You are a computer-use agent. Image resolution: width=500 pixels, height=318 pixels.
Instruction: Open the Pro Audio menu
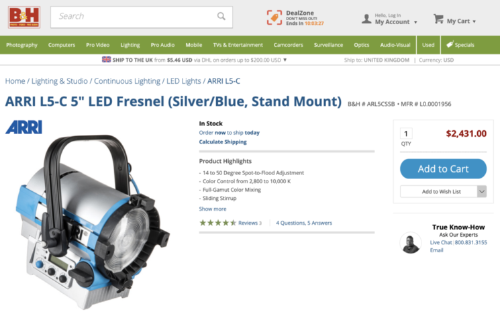click(162, 45)
